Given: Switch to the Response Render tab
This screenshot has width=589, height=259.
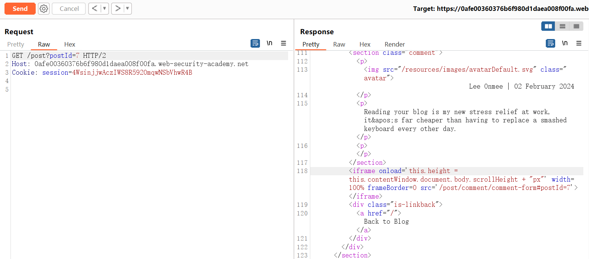Looking at the screenshot, I should pos(394,44).
